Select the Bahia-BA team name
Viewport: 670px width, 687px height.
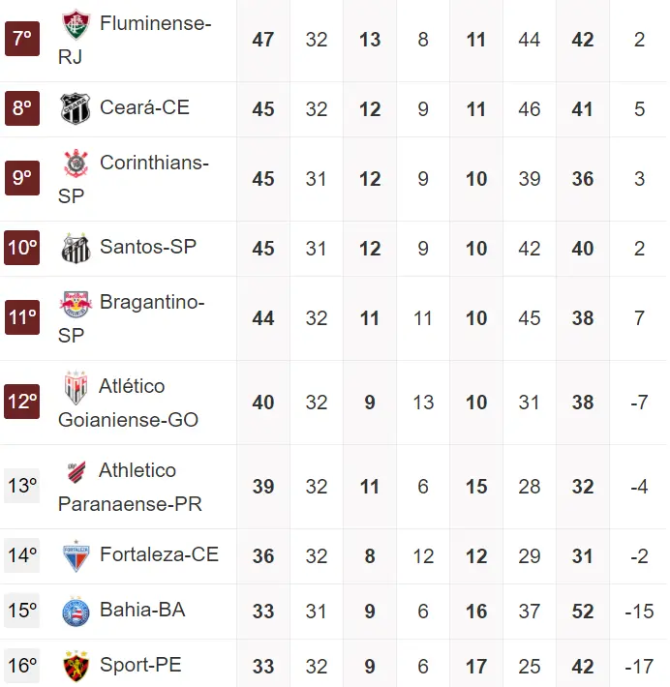pos(142,610)
